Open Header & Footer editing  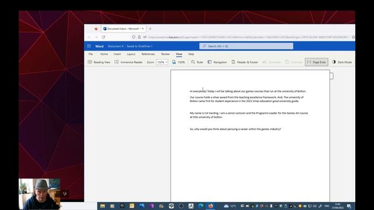click(x=244, y=62)
